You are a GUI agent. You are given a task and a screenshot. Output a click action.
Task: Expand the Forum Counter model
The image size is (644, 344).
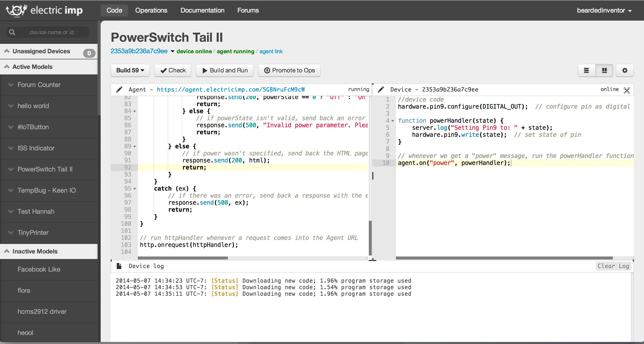[x=11, y=85]
